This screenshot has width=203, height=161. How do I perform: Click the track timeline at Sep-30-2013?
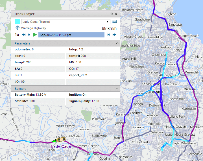tap(72, 35)
